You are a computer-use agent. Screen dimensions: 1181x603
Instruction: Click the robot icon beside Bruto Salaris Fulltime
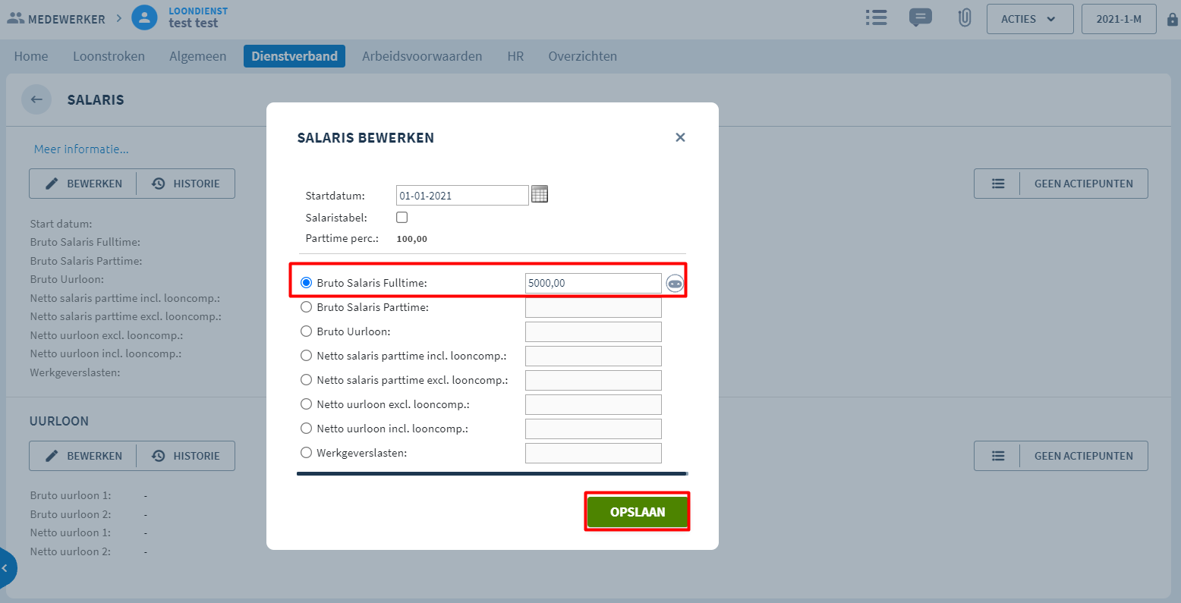[x=676, y=284]
